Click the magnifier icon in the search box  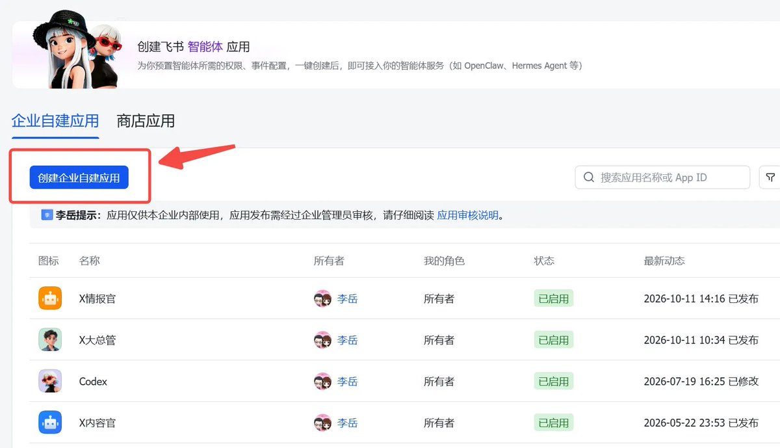(x=589, y=178)
